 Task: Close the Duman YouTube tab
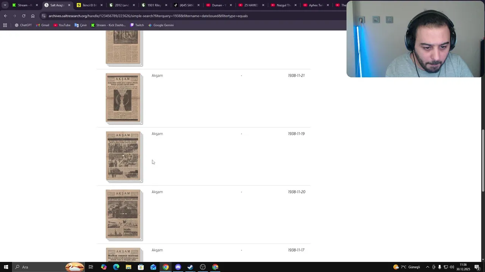[231, 5]
